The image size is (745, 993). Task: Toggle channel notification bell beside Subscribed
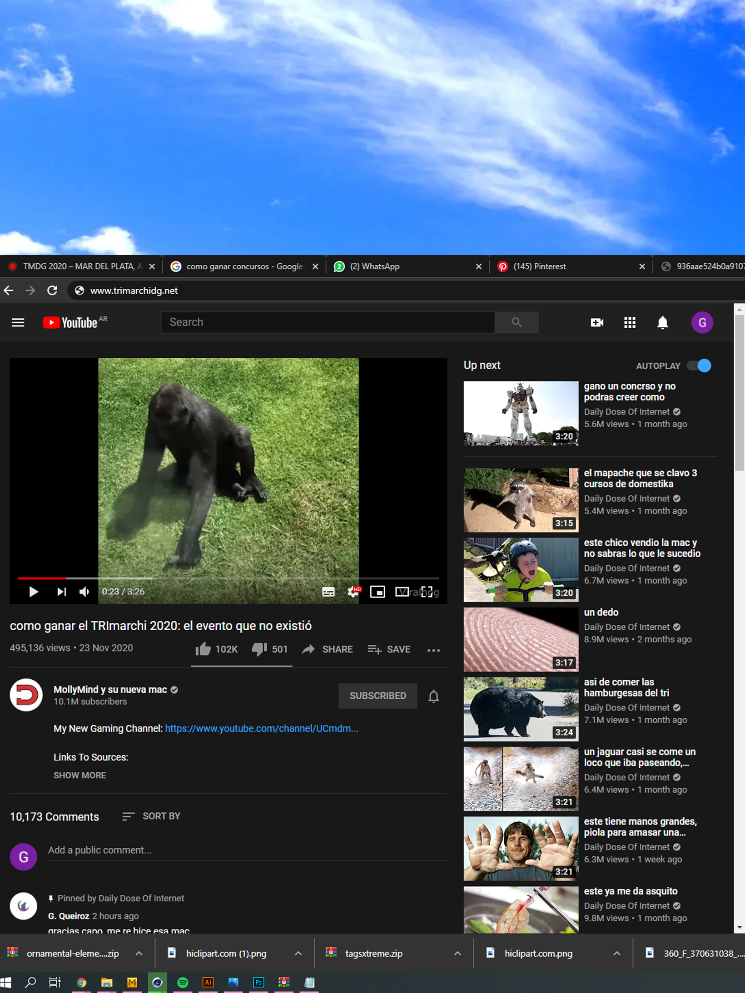434,696
